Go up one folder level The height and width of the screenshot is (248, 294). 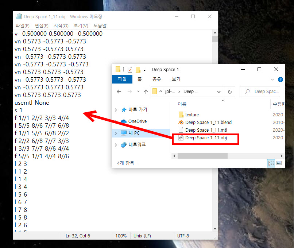(x=146, y=92)
